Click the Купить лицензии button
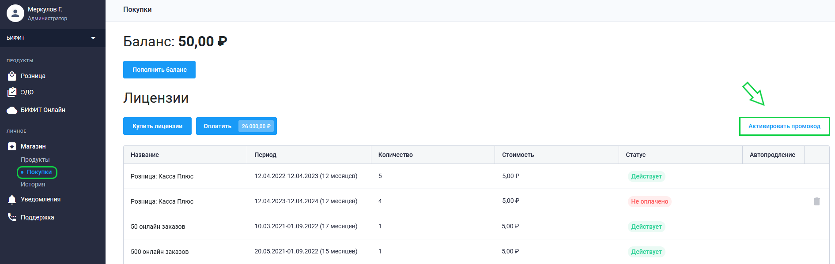 pos(157,126)
